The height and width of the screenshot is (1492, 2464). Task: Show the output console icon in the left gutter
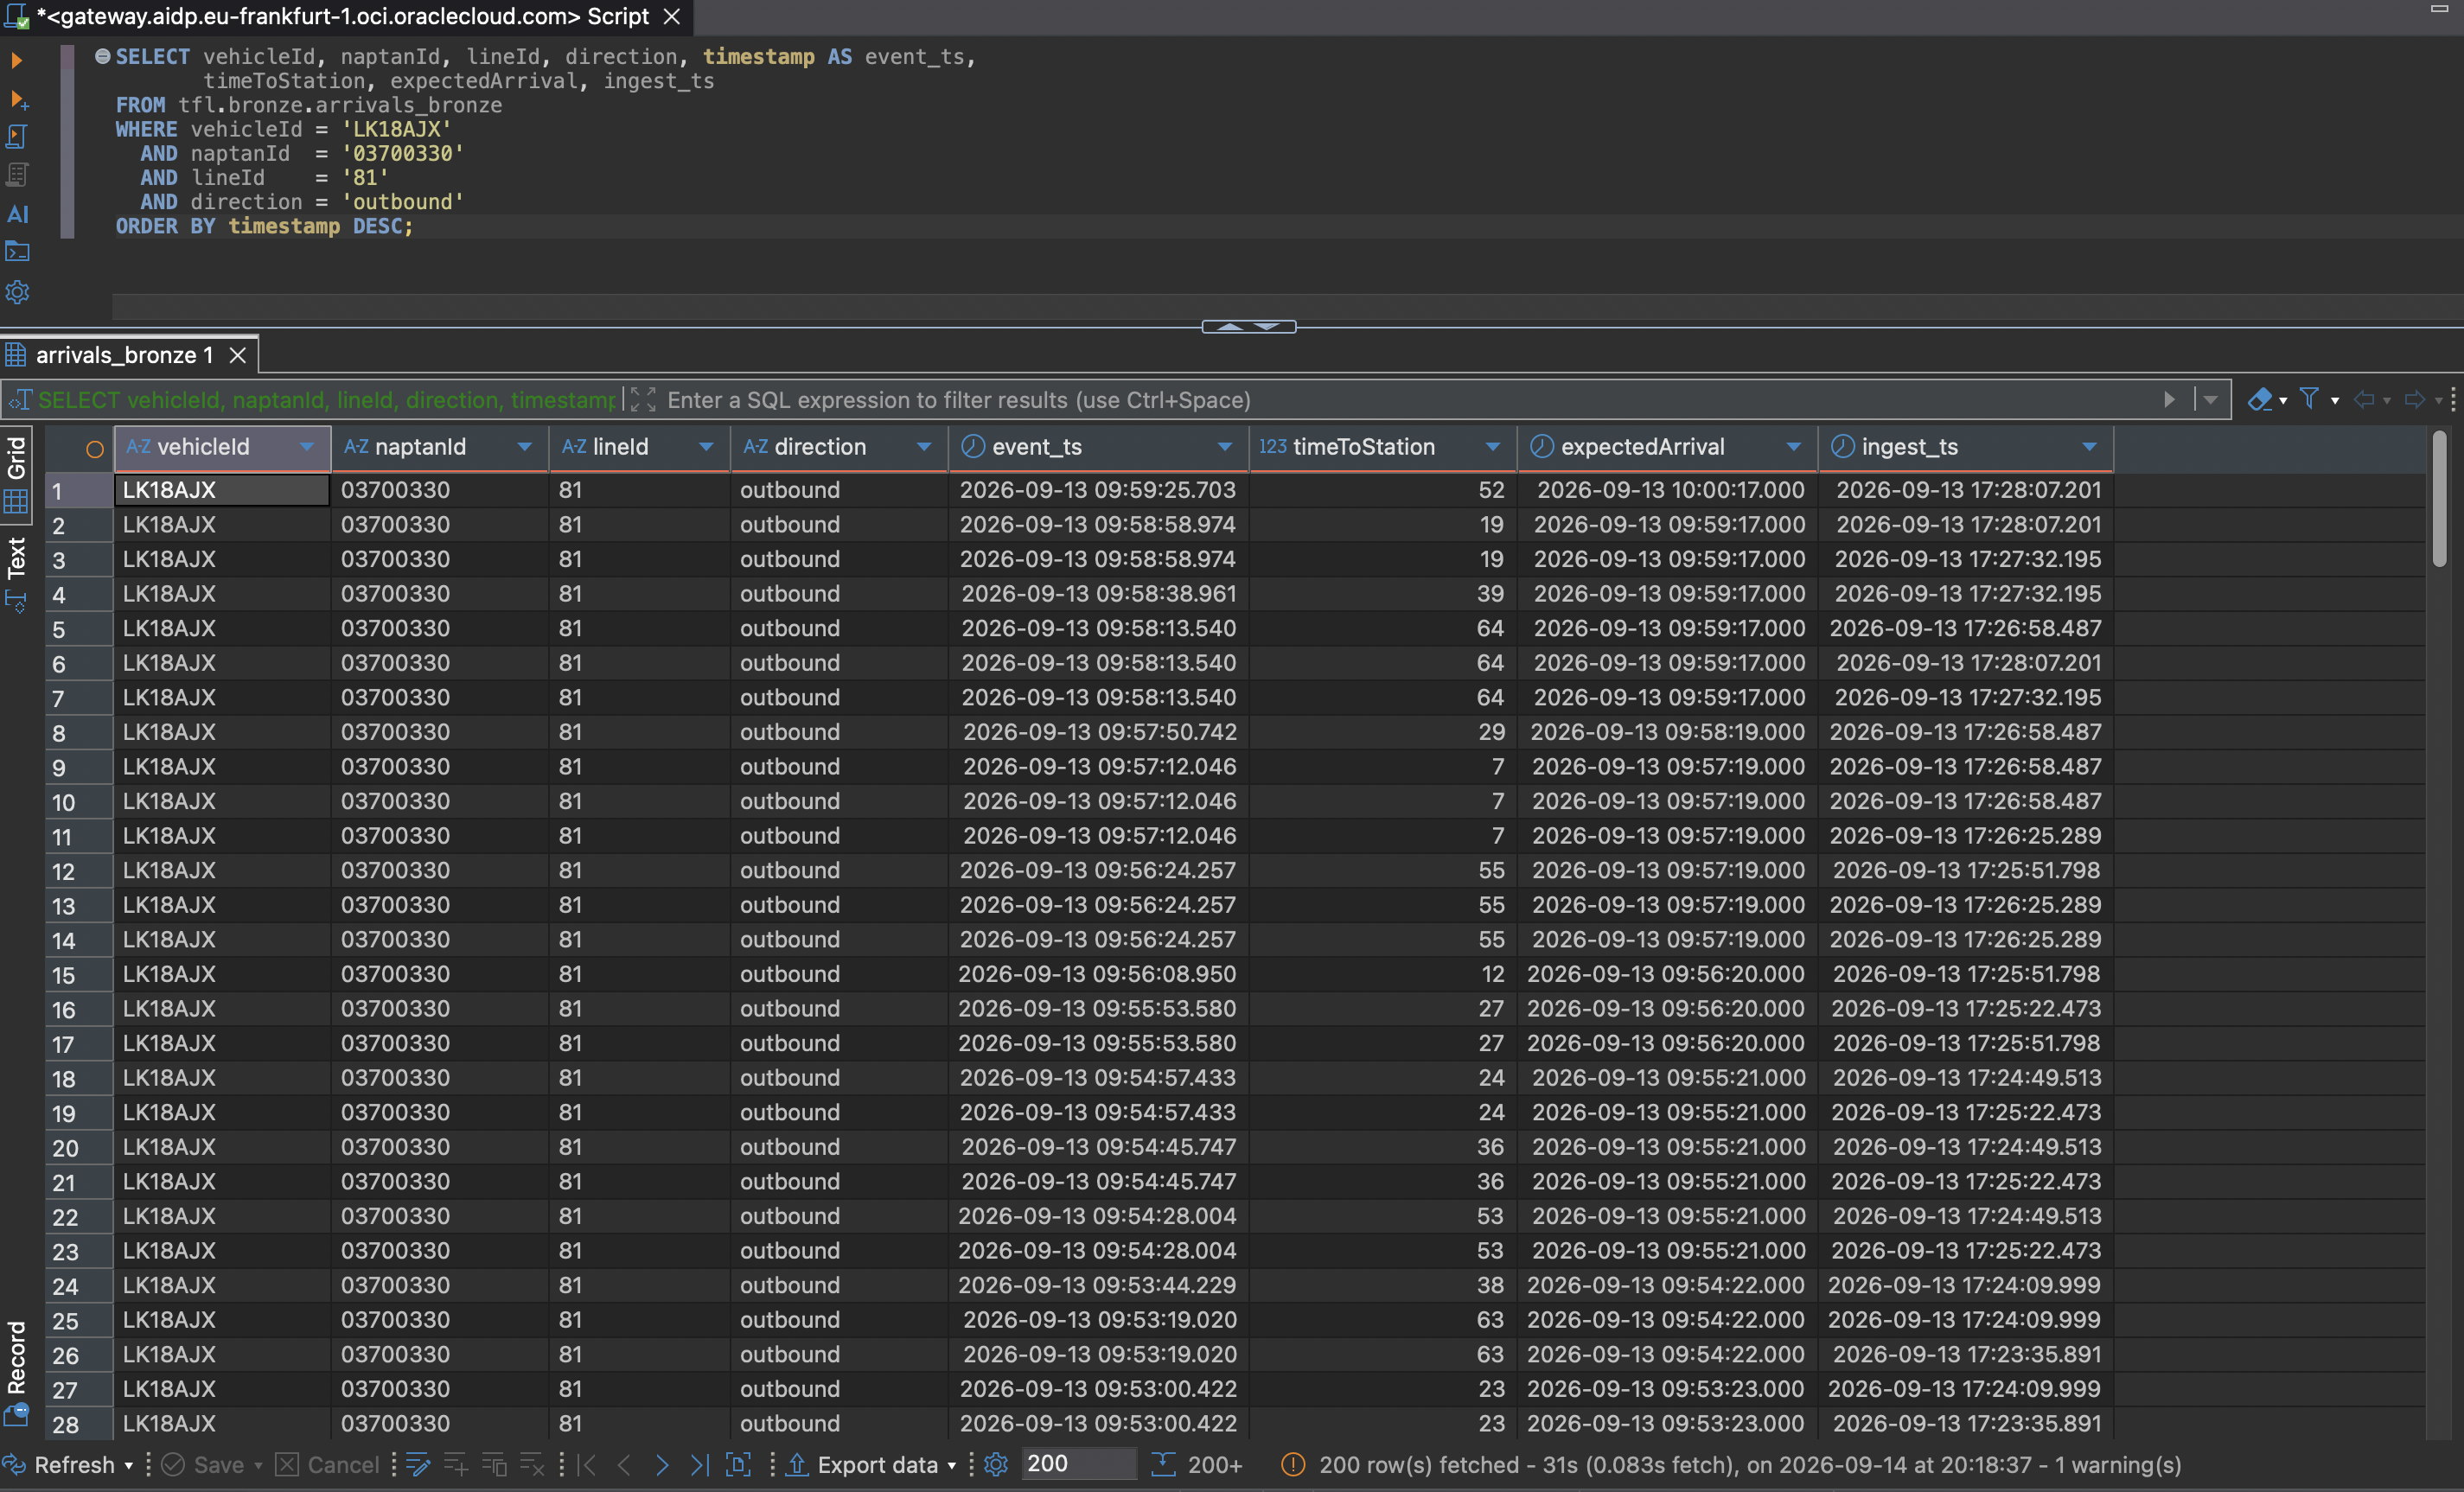[17, 252]
